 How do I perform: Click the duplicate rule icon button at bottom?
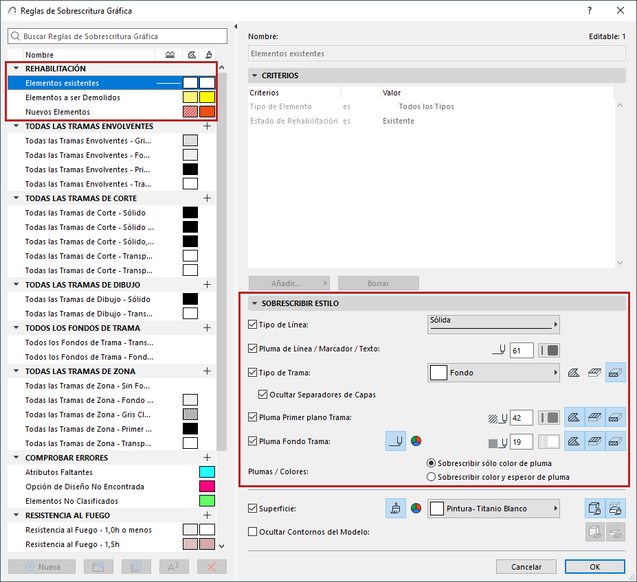[x=136, y=567]
